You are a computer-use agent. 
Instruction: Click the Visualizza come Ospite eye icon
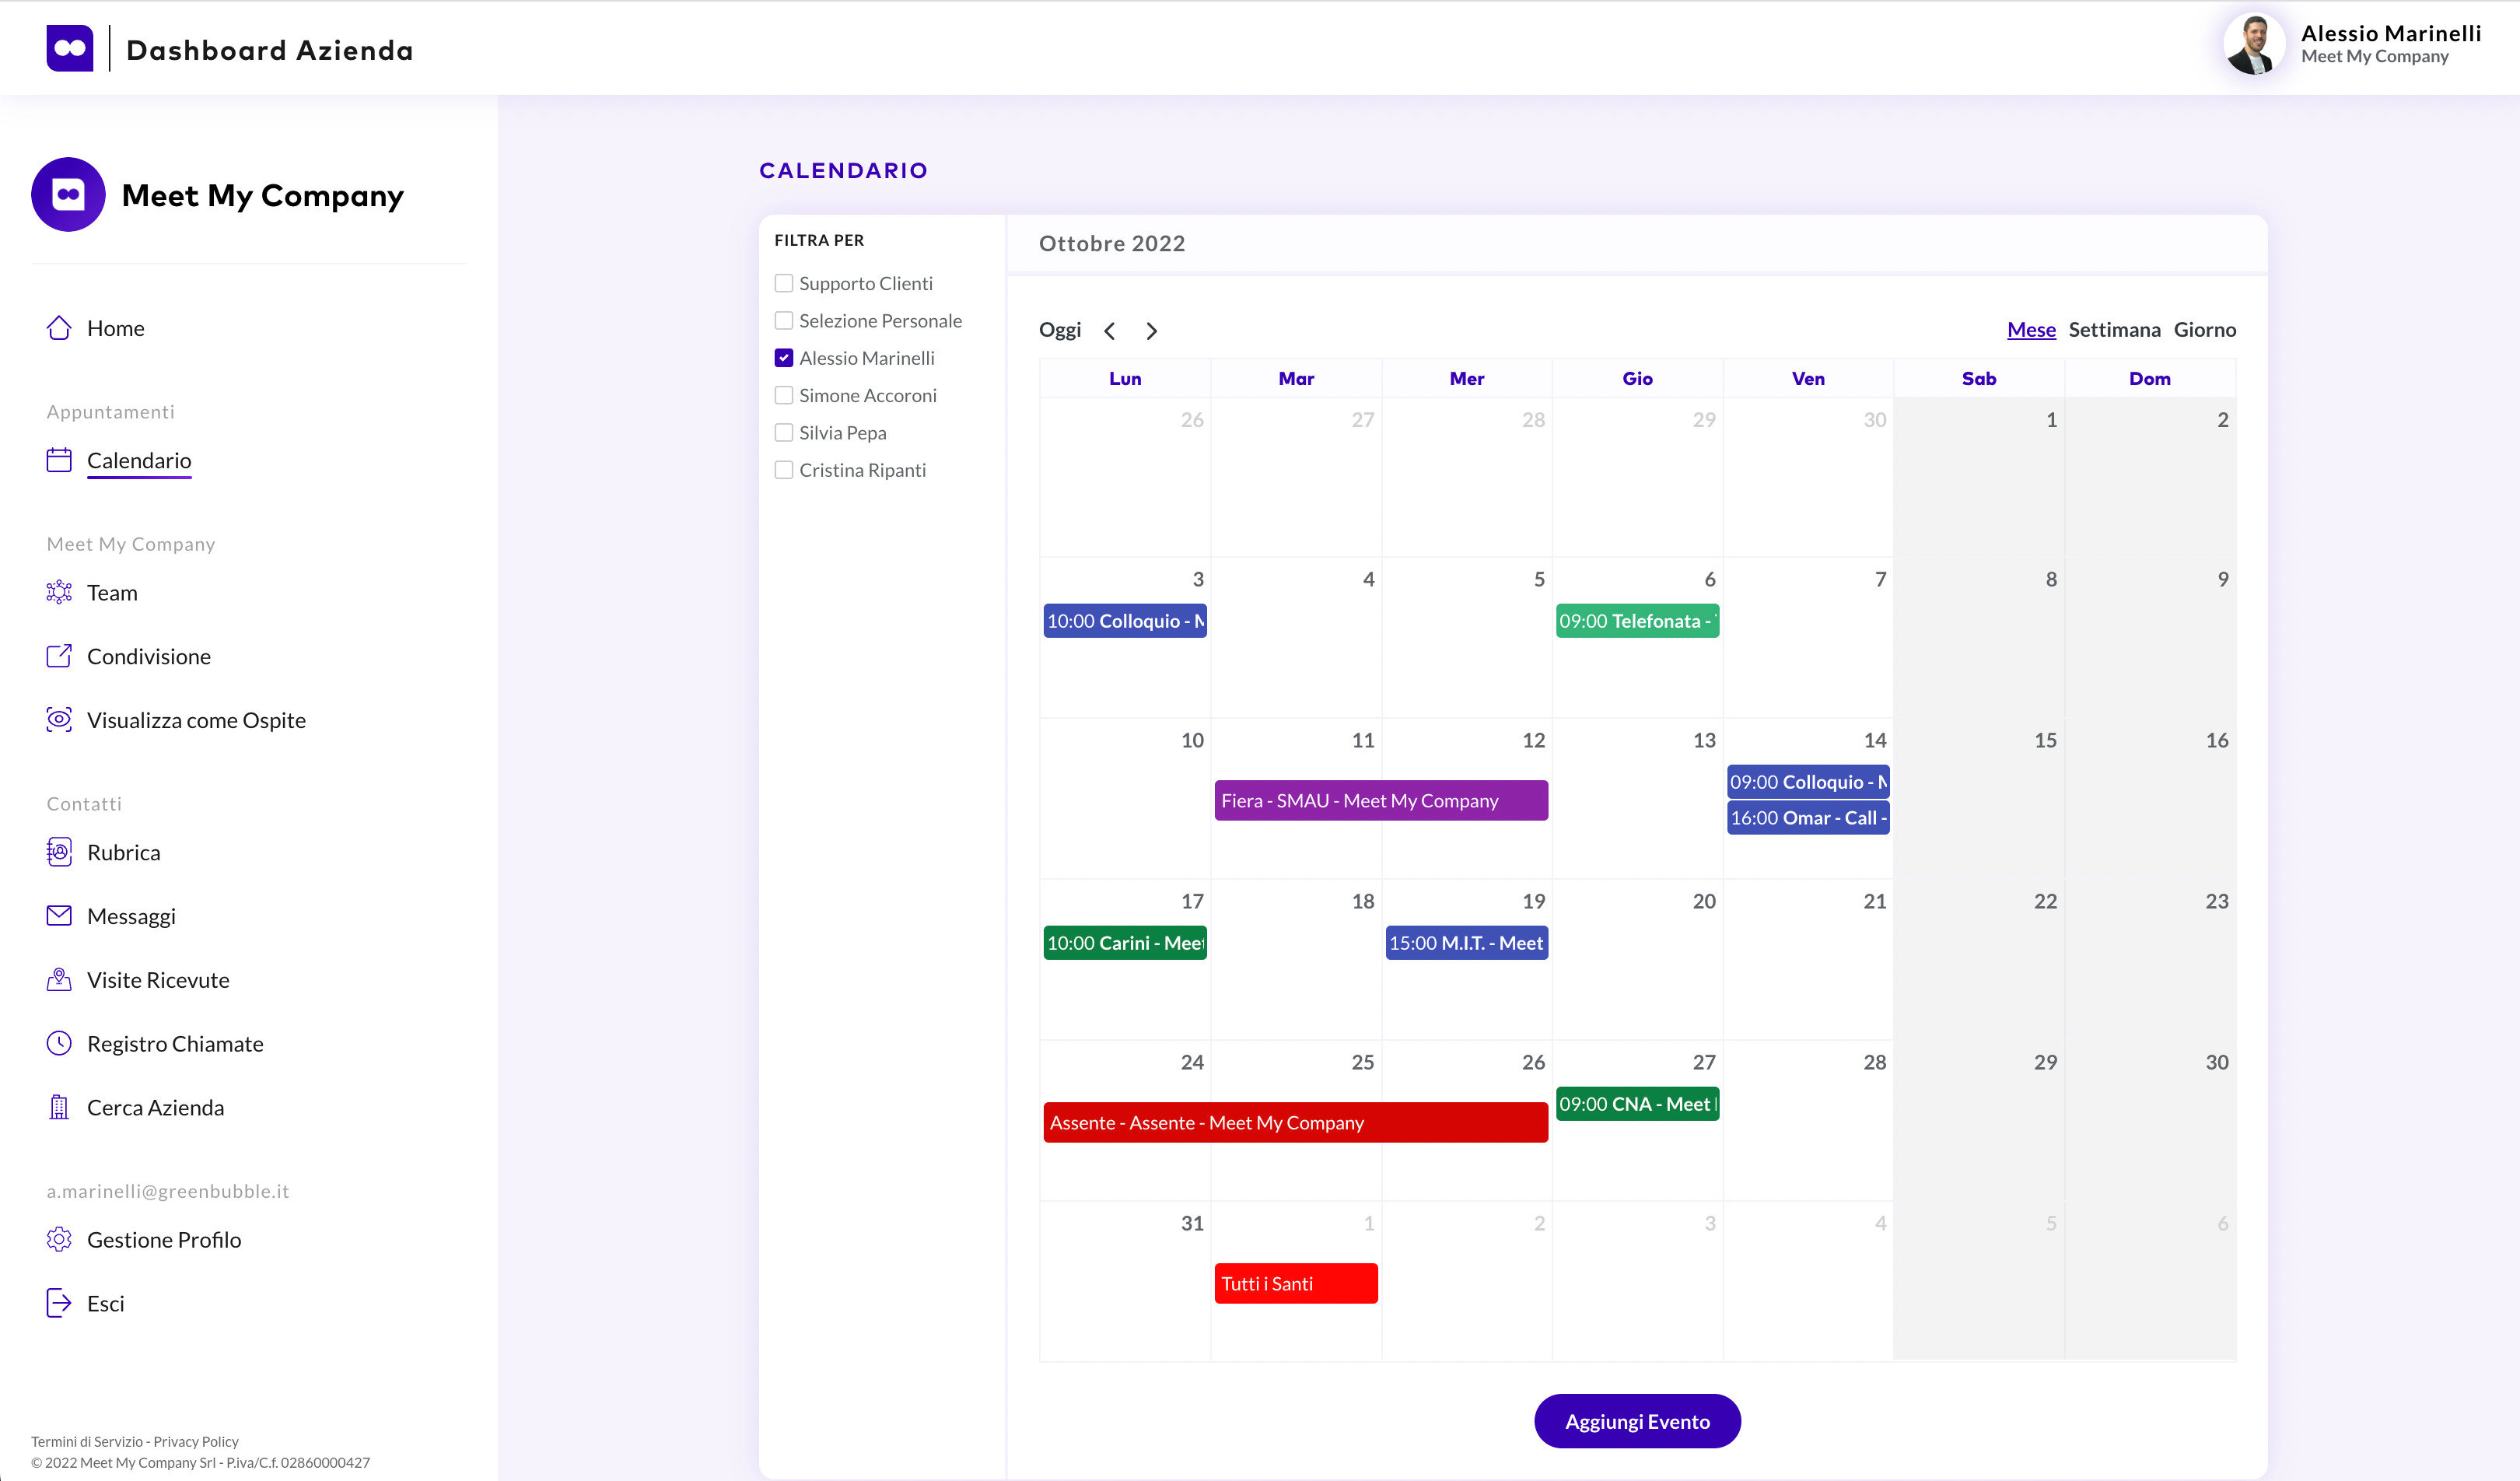click(59, 719)
